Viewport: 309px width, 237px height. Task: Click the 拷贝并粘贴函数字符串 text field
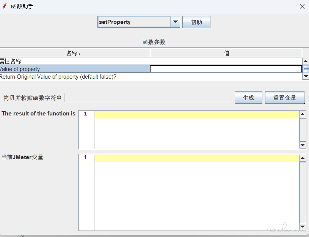148,98
